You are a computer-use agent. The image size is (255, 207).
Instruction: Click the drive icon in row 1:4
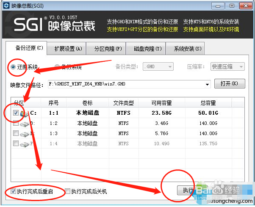coord(25,144)
